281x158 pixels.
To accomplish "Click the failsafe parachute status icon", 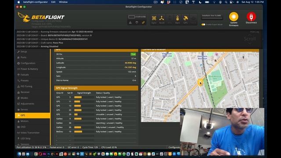I will [x=137, y=22].
